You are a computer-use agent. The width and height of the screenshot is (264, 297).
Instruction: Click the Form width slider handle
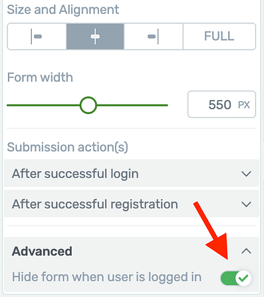tap(88, 105)
